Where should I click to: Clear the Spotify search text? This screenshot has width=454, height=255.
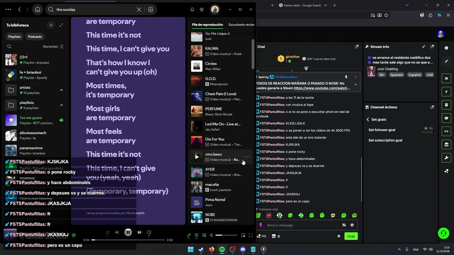(139, 10)
